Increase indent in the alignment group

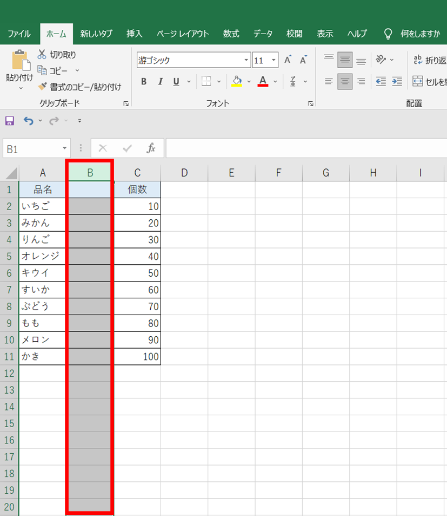[397, 81]
